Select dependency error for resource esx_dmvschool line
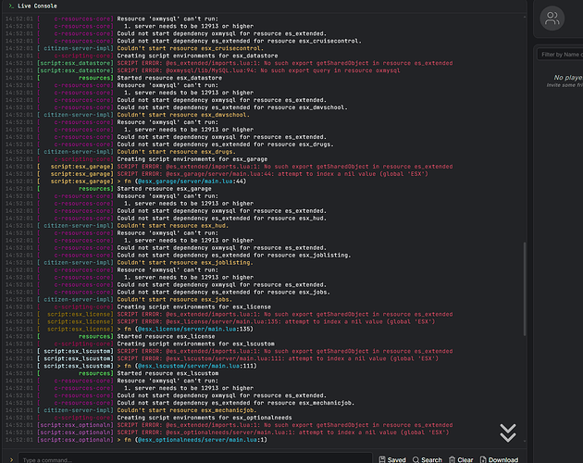Viewport: 583px width, 463px height. pos(232,107)
